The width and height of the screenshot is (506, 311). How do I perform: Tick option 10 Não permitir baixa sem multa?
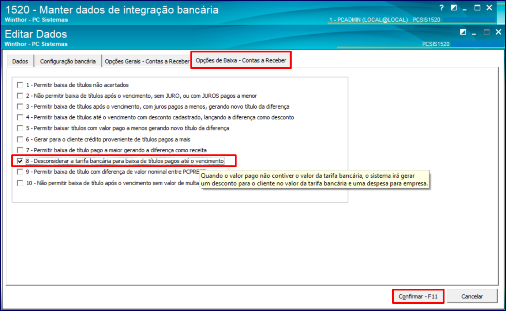pyautogui.click(x=20, y=183)
